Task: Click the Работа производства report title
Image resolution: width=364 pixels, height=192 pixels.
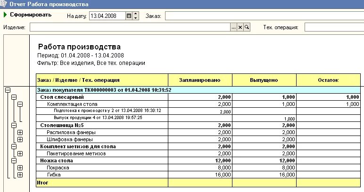Action: click(x=79, y=47)
